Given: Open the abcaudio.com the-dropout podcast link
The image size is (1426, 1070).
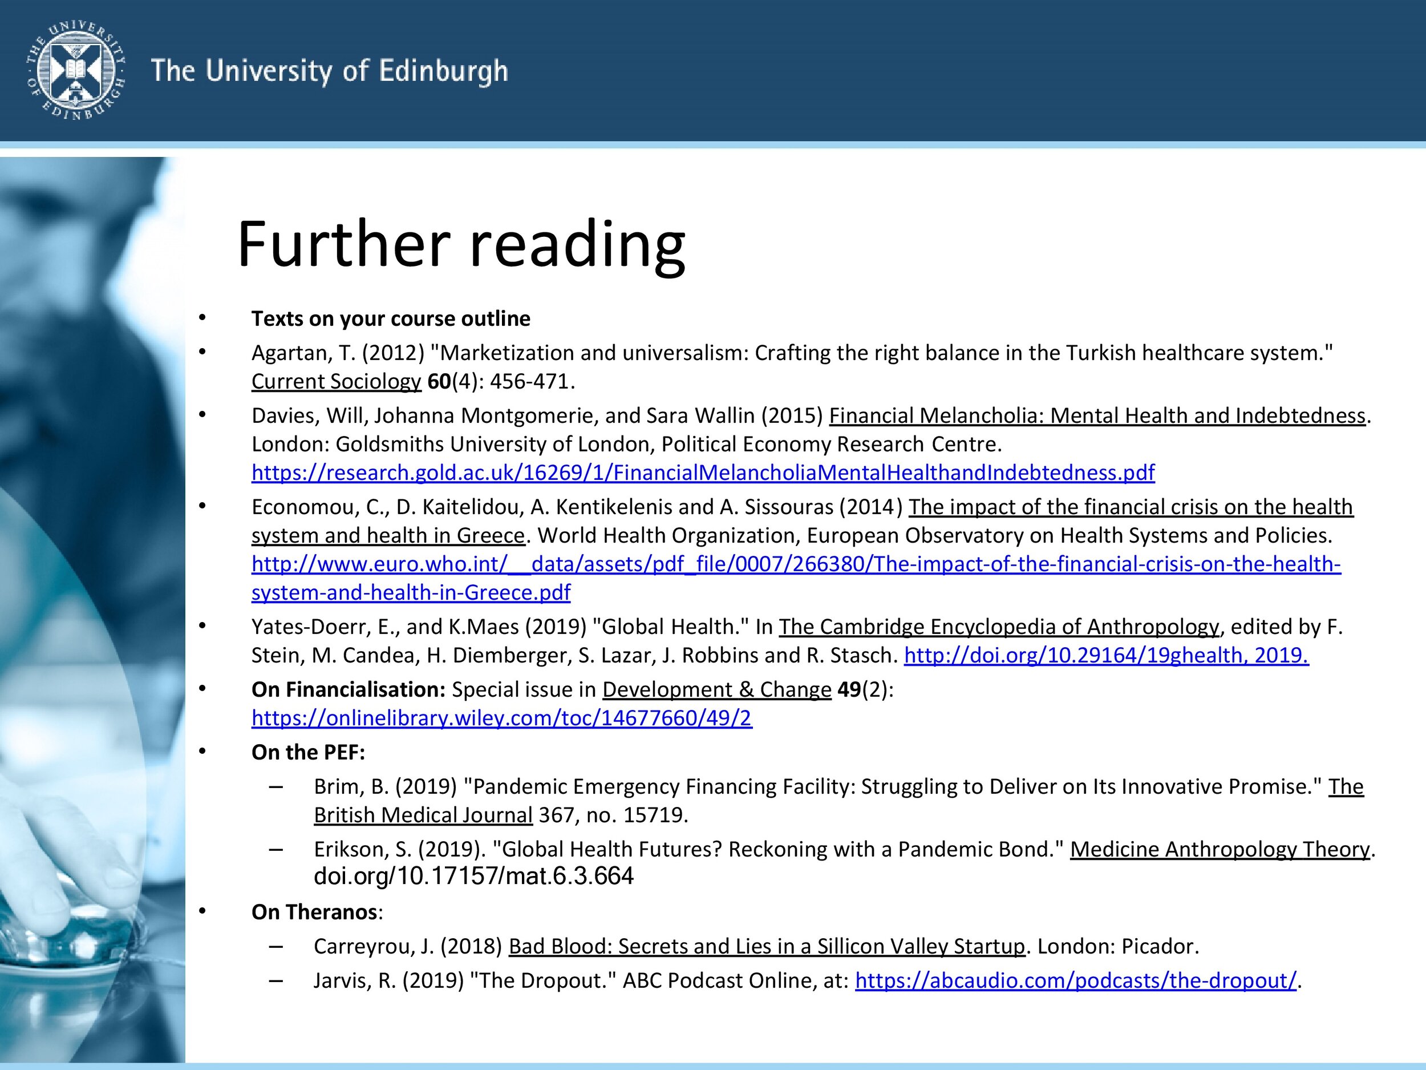Looking at the screenshot, I should [x=1075, y=980].
